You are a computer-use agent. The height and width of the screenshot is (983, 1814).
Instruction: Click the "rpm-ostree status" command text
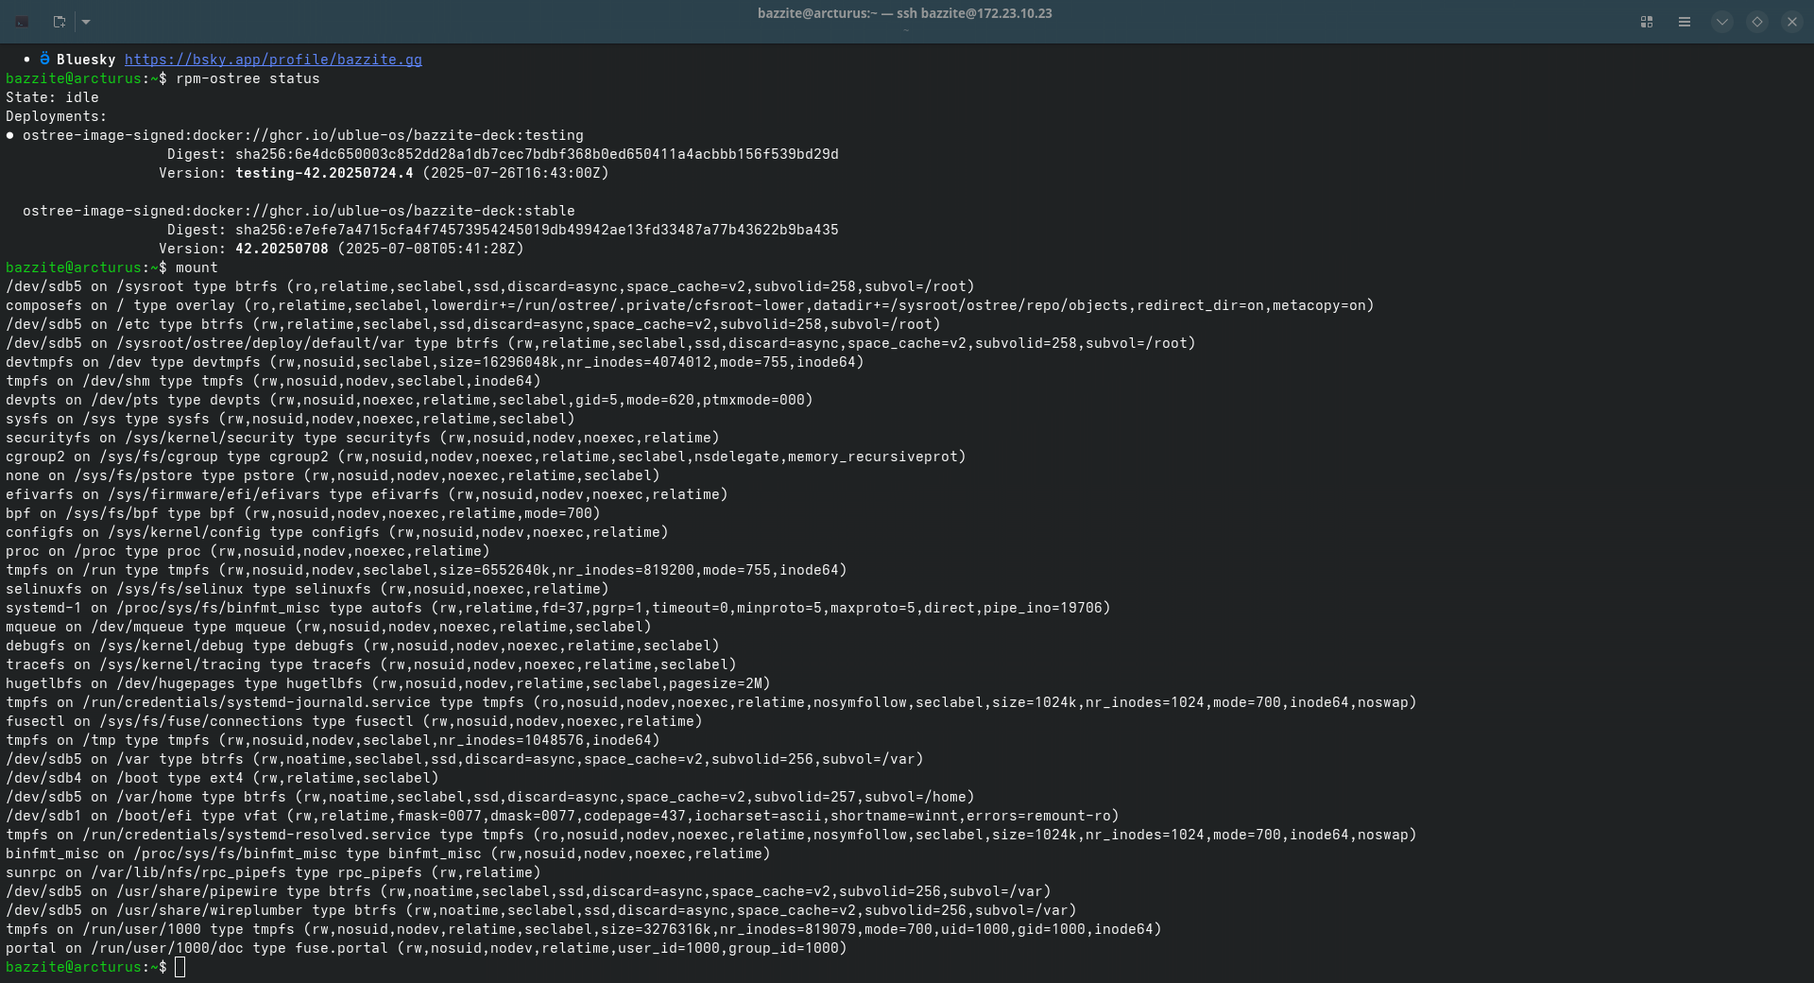point(248,78)
